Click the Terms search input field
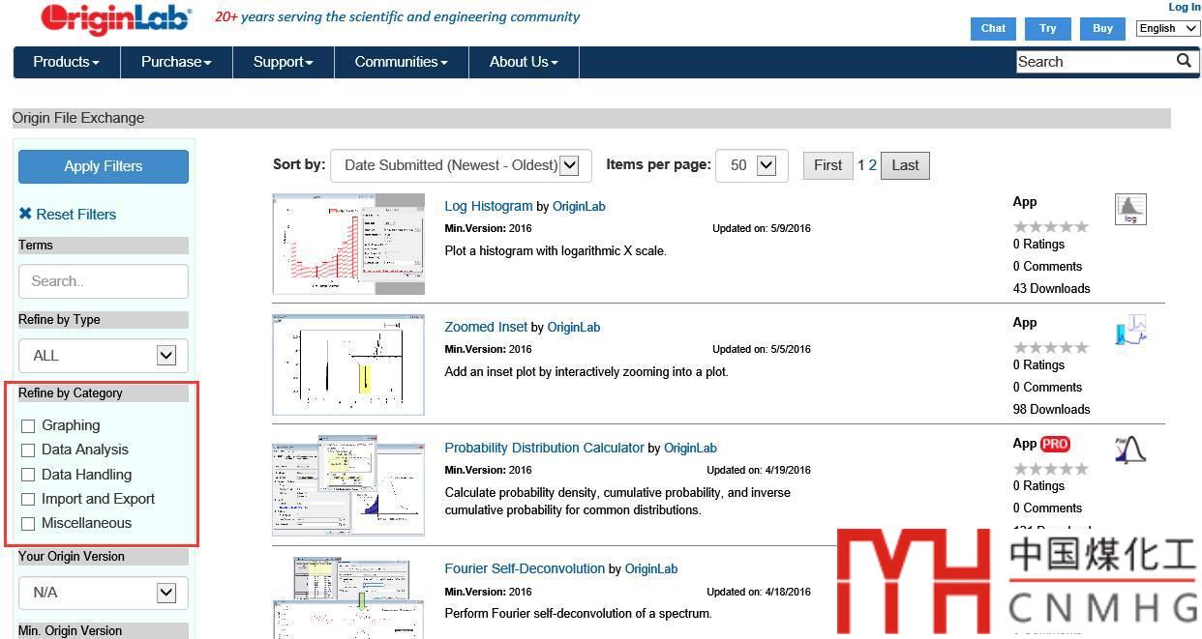 coord(104,281)
